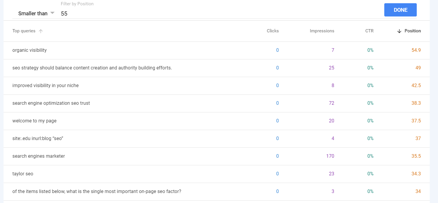
Task: Sort table by CTR column header
Action: pyautogui.click(x=369, y=31)
